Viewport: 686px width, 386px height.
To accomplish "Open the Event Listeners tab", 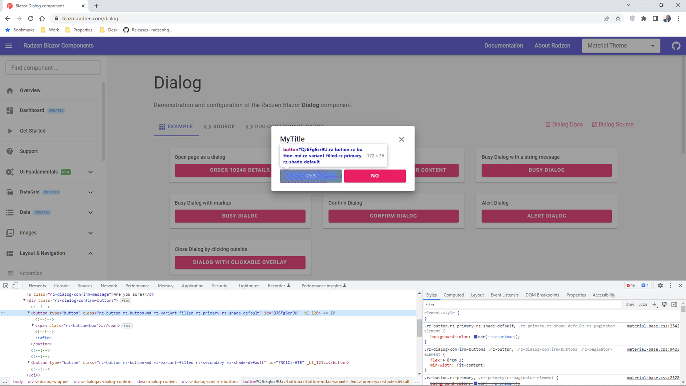I will pyautogui.click(x=505, y=295).
